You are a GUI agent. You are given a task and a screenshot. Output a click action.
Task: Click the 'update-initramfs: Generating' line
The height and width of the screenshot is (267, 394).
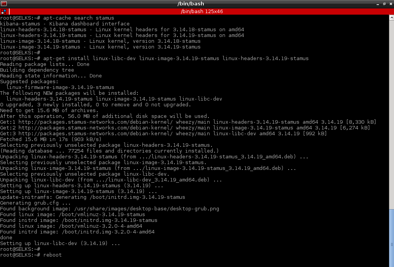93,197
